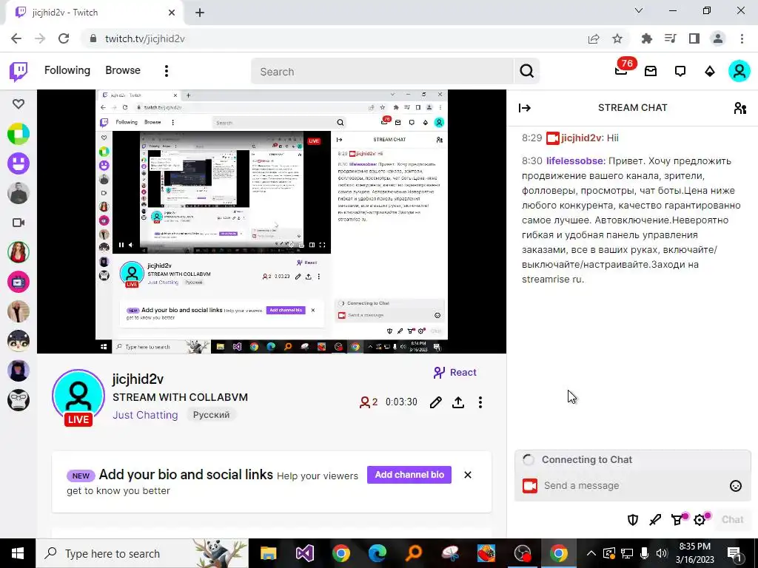The width and height of the screenshot is (758, 568).
Task: Open the mail icon in the top bar
Action: [x=651, y=72]
